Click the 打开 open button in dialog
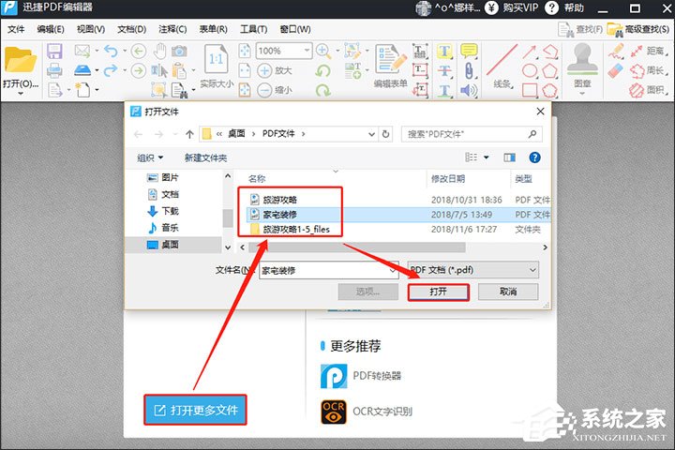This screenshot has width=675, height=450. (438, 292)
